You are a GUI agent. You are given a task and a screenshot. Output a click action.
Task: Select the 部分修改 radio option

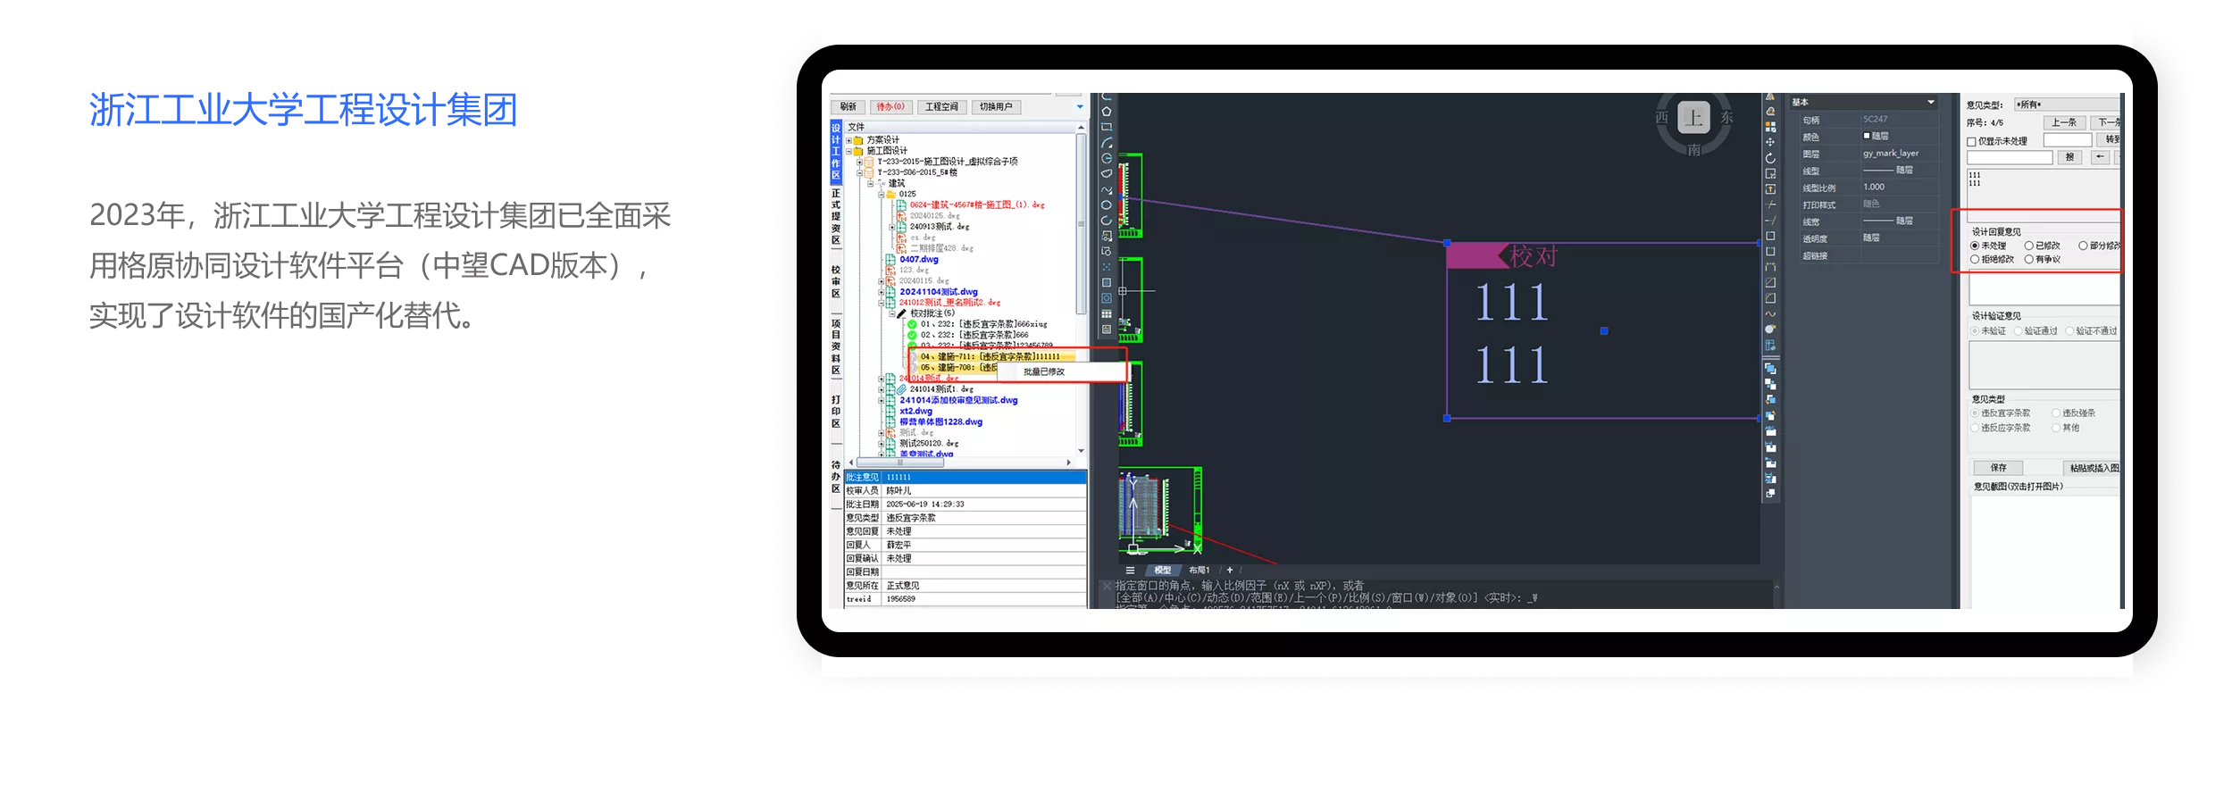tap(2083, 246)
